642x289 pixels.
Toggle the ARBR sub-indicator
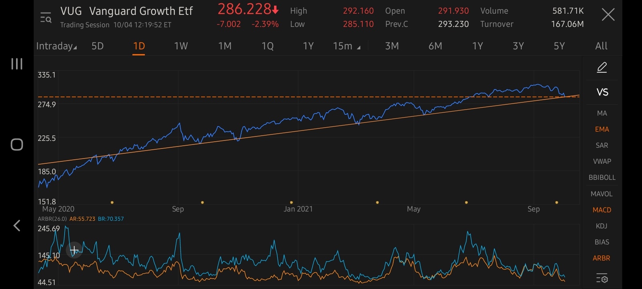point(601,258)
